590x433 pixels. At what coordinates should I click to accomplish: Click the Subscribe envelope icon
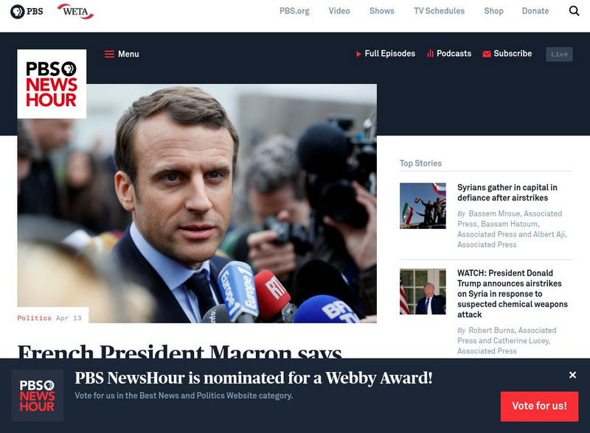click(x=487, y=54)
